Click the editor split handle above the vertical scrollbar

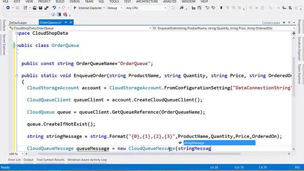(294, 33)
